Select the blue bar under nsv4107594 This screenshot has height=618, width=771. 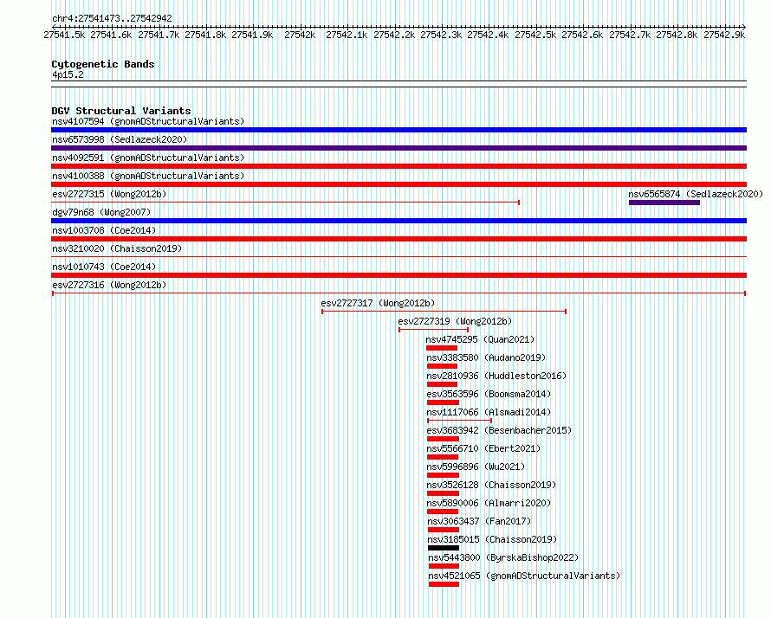tap(398, 130)
